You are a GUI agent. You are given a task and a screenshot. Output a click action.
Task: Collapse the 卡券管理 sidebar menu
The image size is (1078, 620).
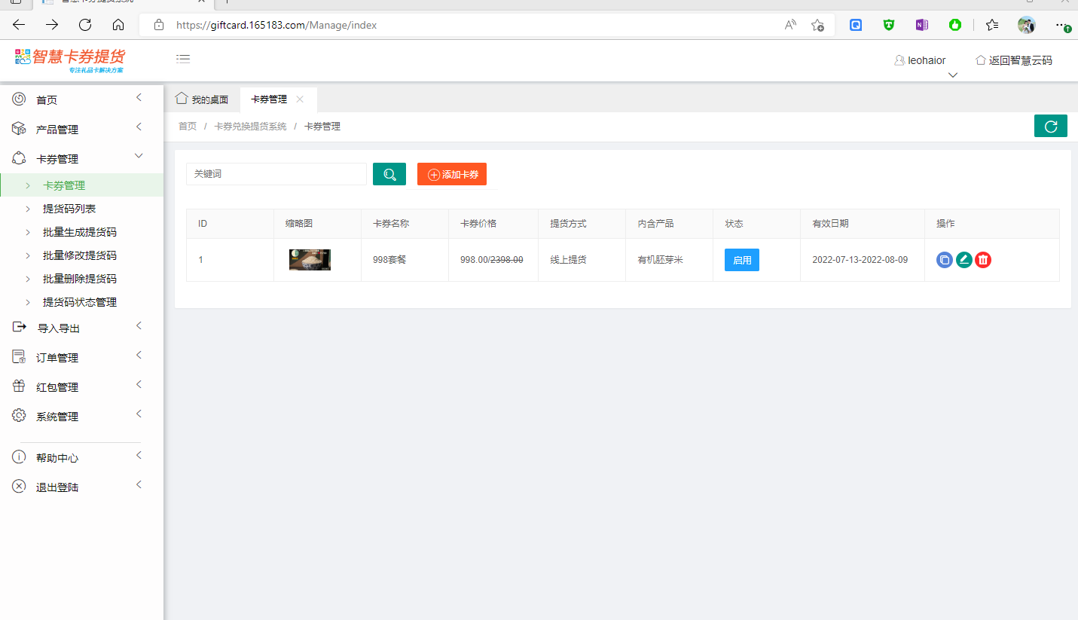[x=57, y=159]
